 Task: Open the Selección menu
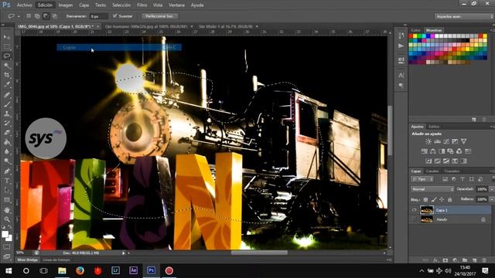[121, 5]
